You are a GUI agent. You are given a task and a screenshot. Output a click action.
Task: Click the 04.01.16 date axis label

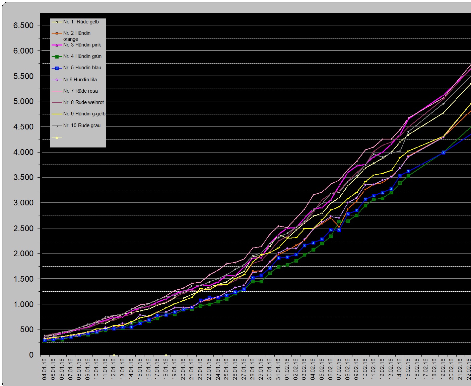click(x=44, y=369)
